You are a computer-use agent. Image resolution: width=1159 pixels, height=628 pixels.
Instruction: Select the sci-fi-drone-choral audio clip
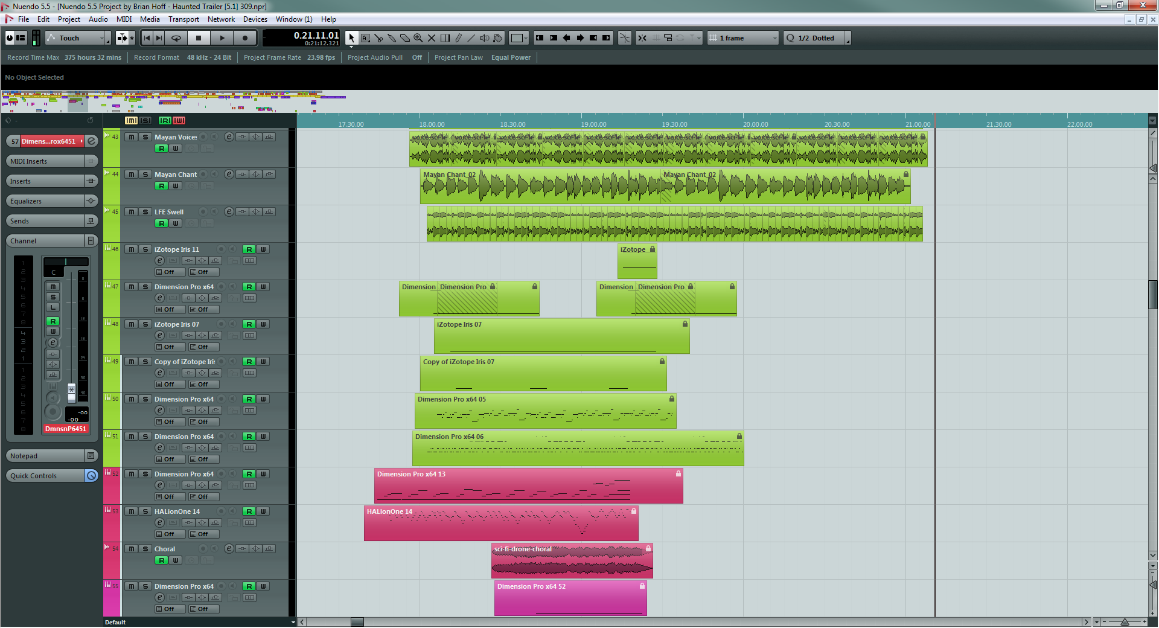pos(572,560)
